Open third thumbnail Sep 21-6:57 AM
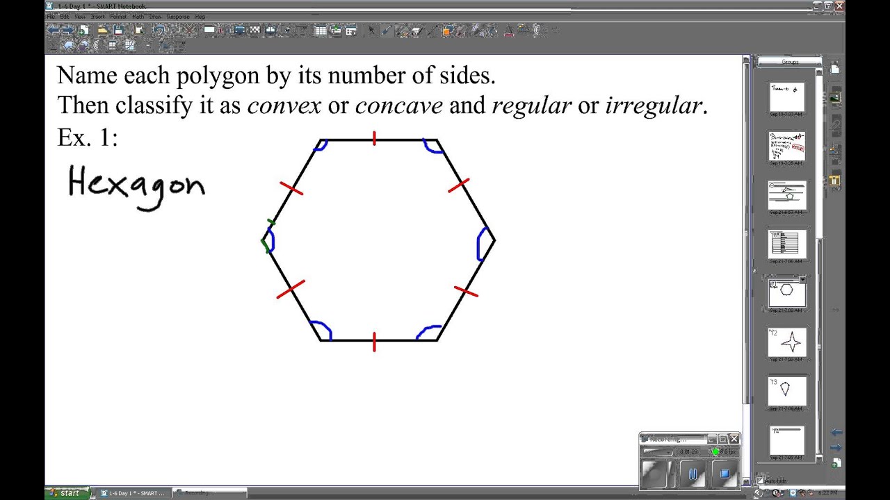 [786, 195]
